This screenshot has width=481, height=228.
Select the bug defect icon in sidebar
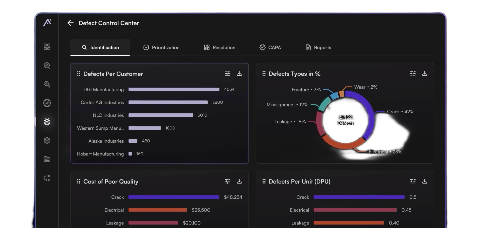click(47, 122)
